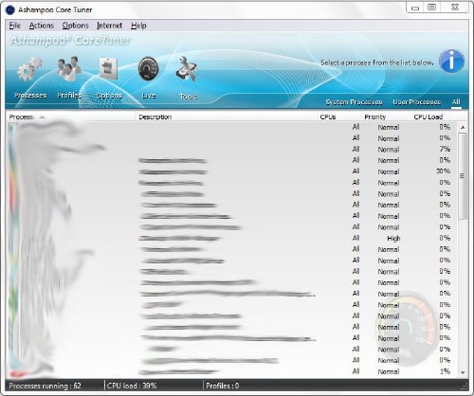Screen dimensions: 474x396
Task: Click the scrollbar up arrow
Action: point(463,127)
